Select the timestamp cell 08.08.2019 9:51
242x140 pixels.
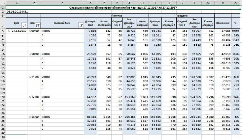pyautogui.click(x=17, y=12)
